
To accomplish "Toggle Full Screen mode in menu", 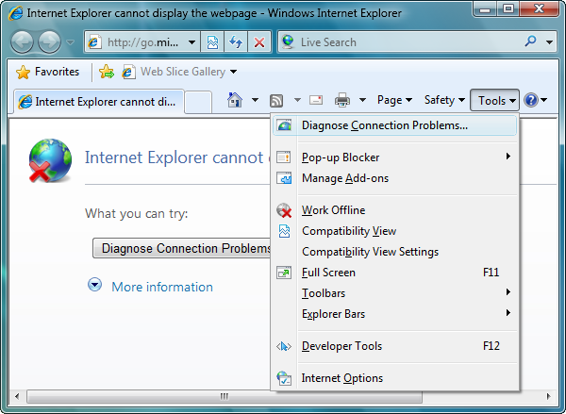I will 395,273.
